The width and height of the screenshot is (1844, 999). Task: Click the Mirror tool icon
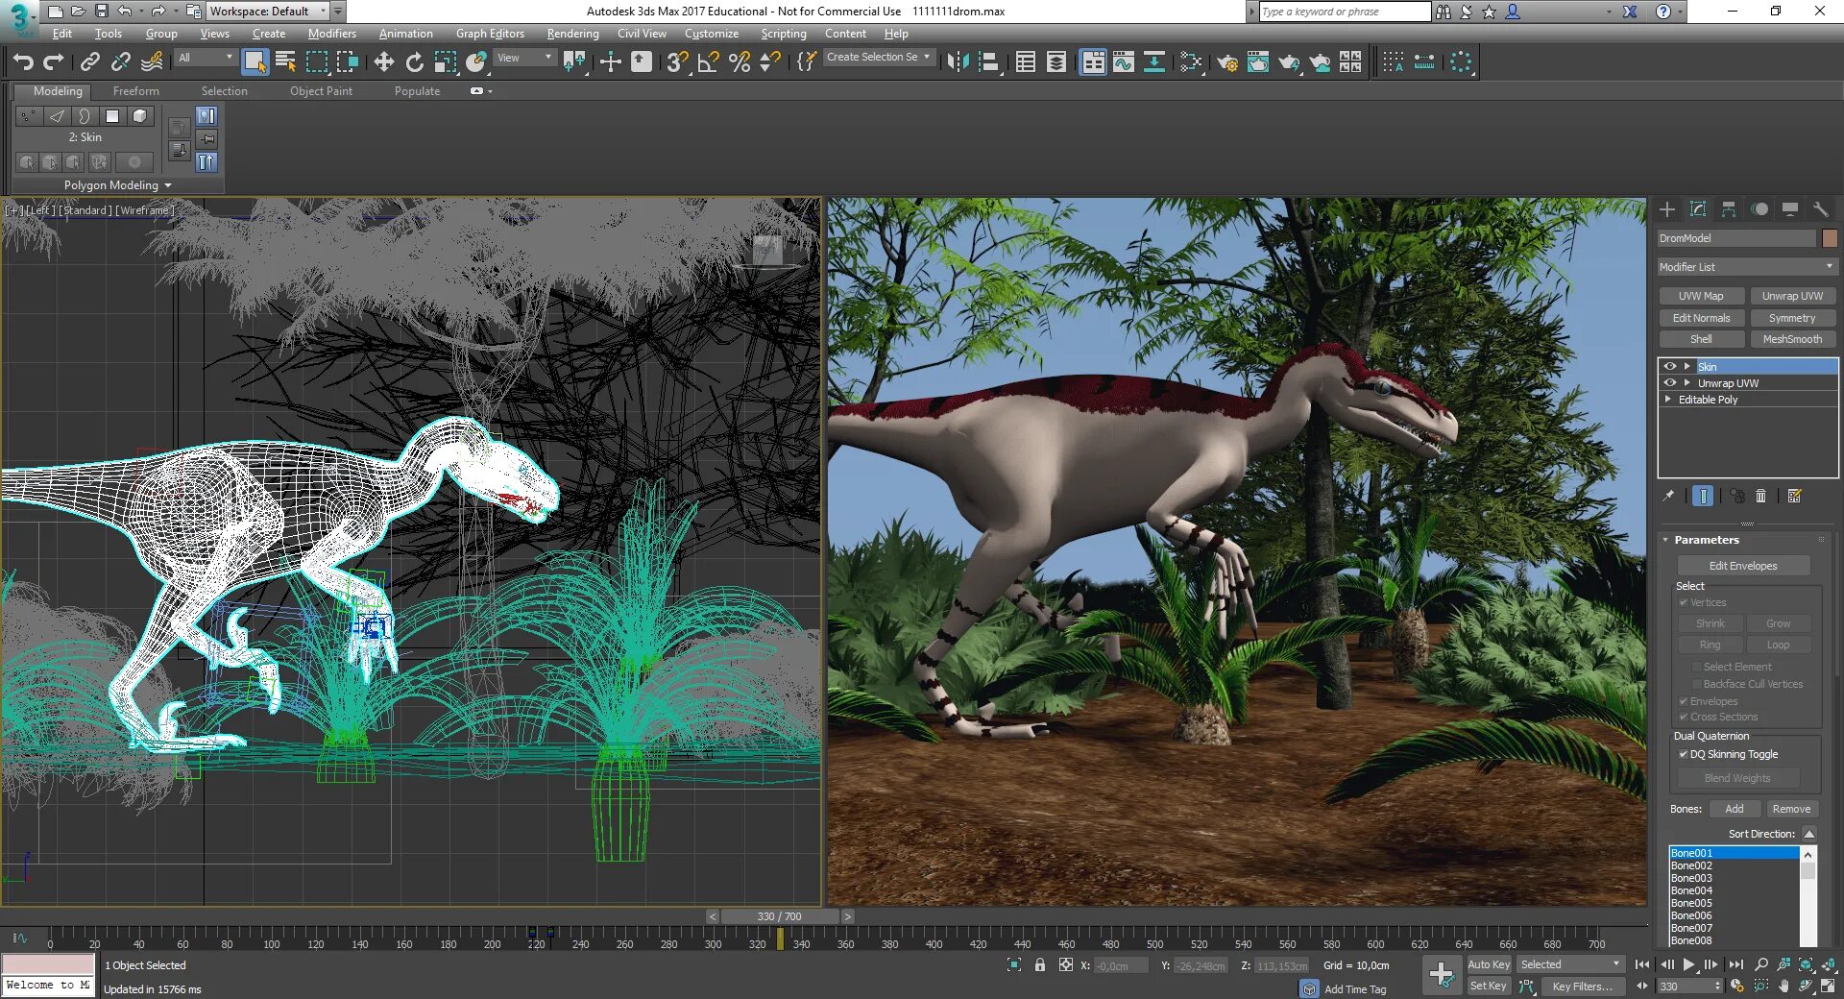click(958, 62)
